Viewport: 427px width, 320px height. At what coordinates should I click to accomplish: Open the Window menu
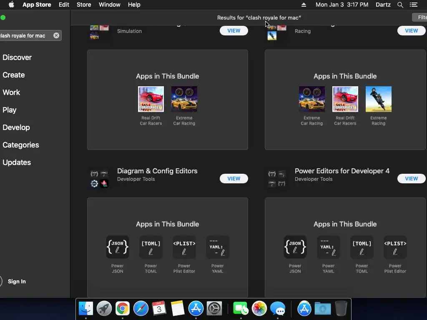pos(110,5)
